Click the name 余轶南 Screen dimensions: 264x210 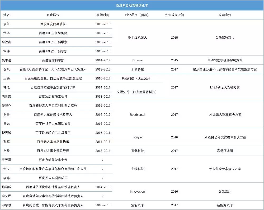[x=6, y=42]
